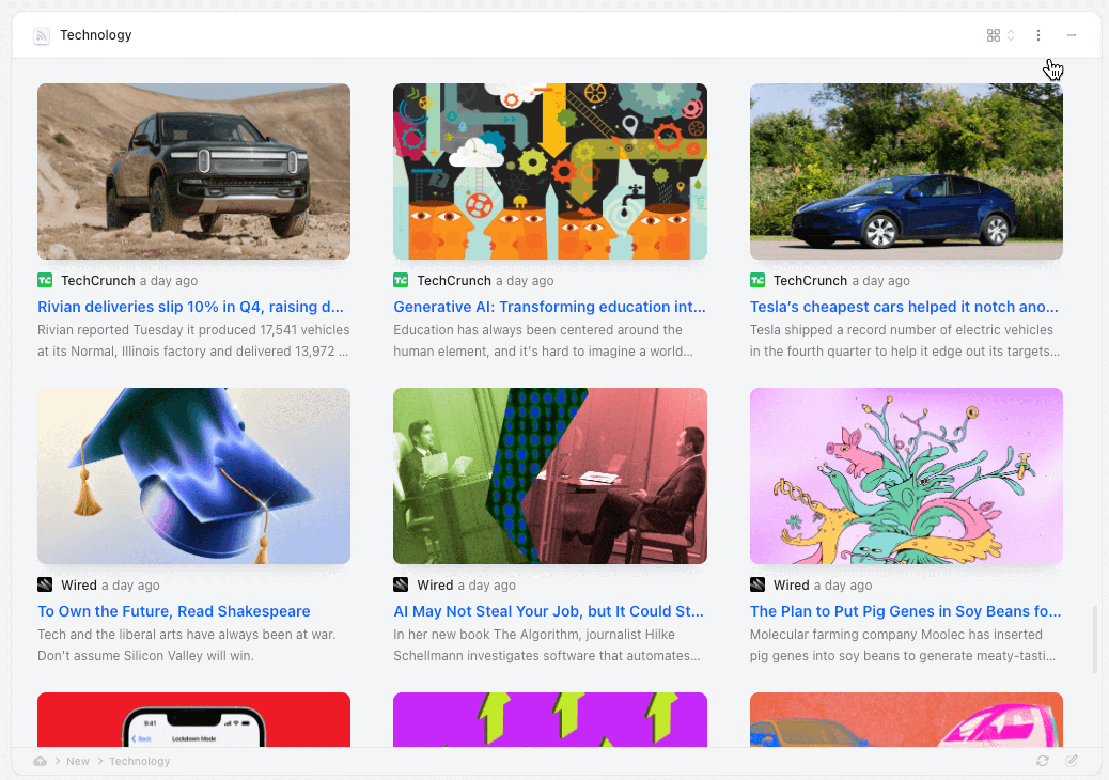Click Wired source name above the Pig Genes headline
The height and width of the screenshot is (780, 1109).
tap(791, 585)
